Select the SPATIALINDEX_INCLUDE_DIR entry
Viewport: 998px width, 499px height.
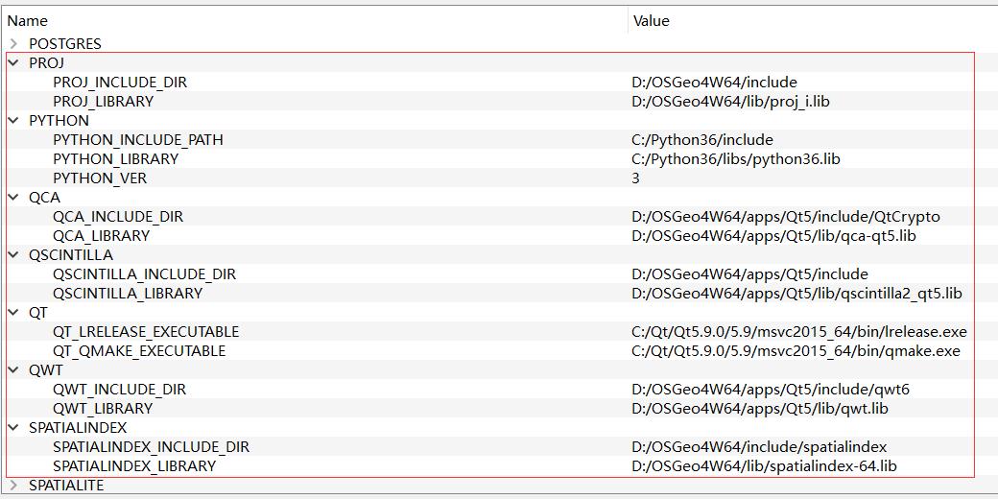[x=152, y=447]
